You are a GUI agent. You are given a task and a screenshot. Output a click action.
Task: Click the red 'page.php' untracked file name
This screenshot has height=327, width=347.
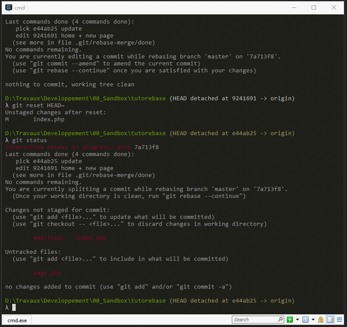[47, 273]
